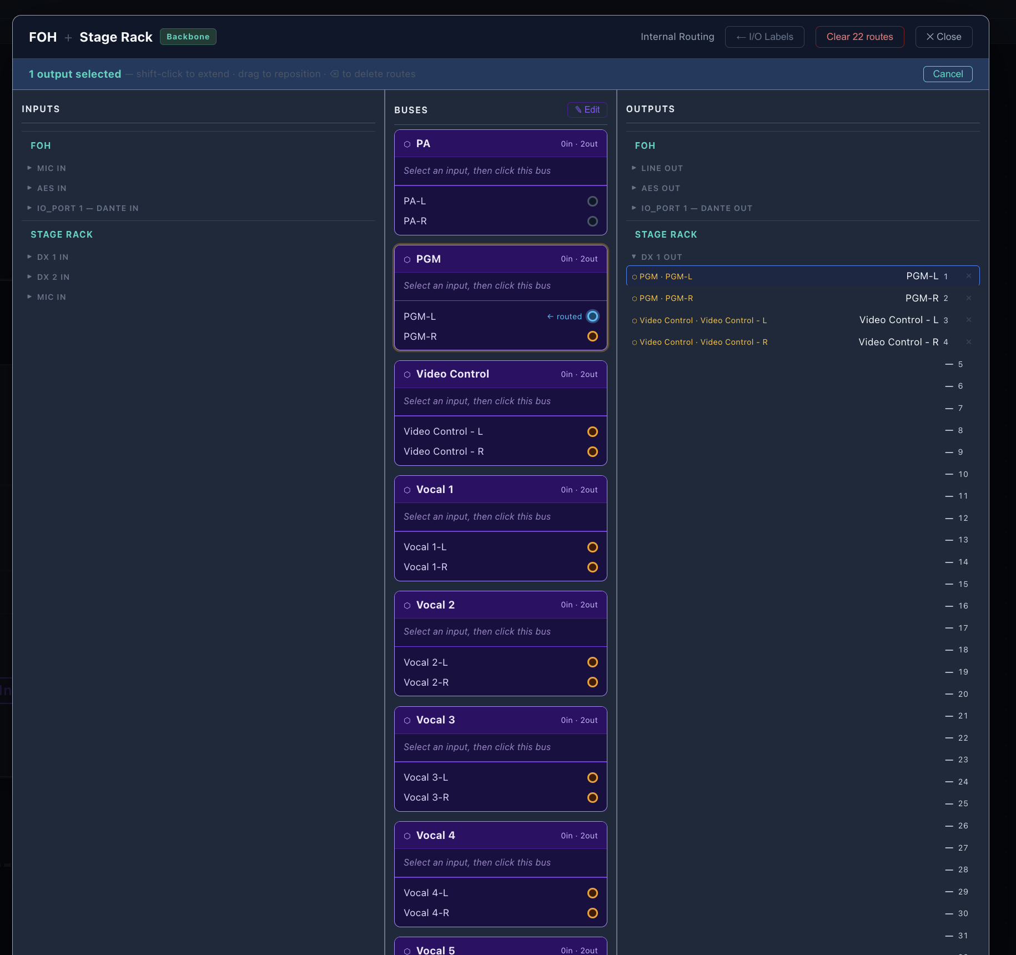Click Edit in the Buses header
Viewport: 1016px width, 955px height.
pyautogui.click(x=587, y=110)
